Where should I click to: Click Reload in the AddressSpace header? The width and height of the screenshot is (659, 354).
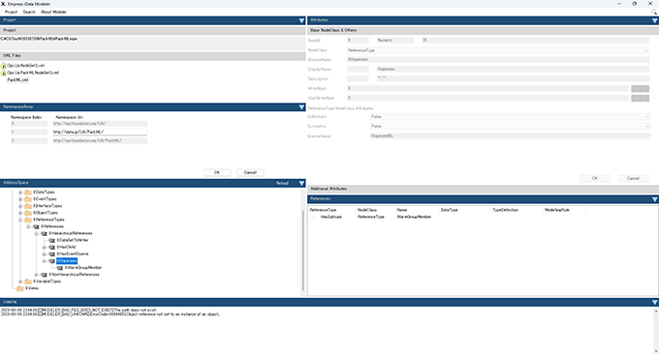tap(282, 184)
